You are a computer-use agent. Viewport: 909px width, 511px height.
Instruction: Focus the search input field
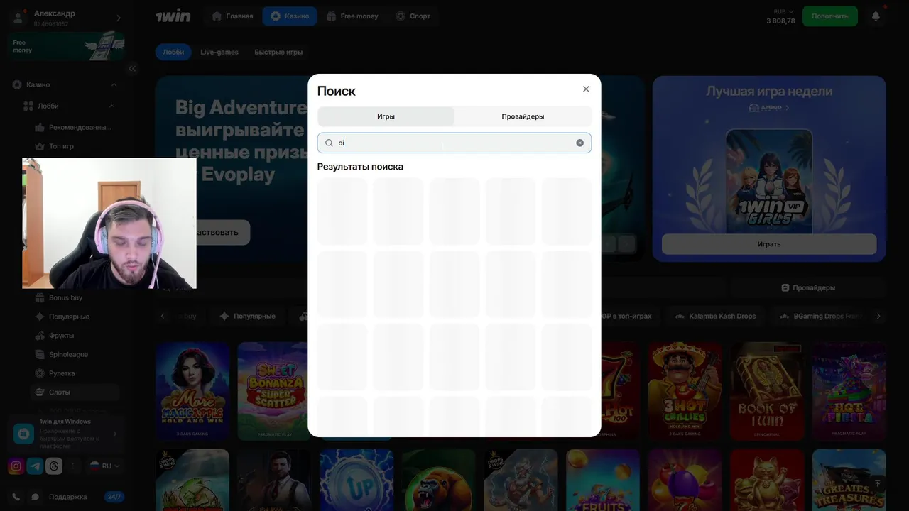[x=454, y=143]
